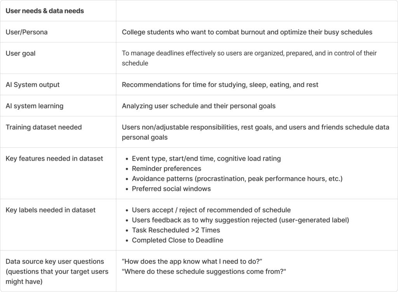Image resolution: width=398 pixels, height=292 pixels.
Task: Click the Event type, start/end time bullet
Action: tap(206, 159)
